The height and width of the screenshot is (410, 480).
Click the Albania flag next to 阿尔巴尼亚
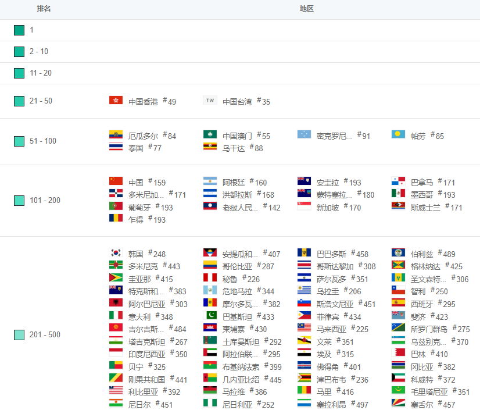click(x=116, y=303)
